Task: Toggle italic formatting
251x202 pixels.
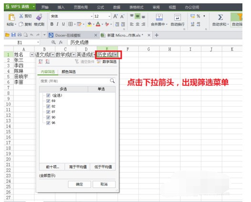Action: click(57, 24)
